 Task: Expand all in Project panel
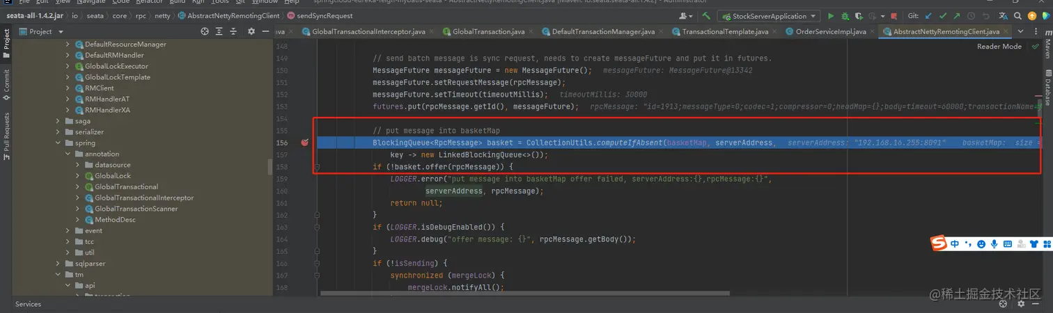pos(220,31)
